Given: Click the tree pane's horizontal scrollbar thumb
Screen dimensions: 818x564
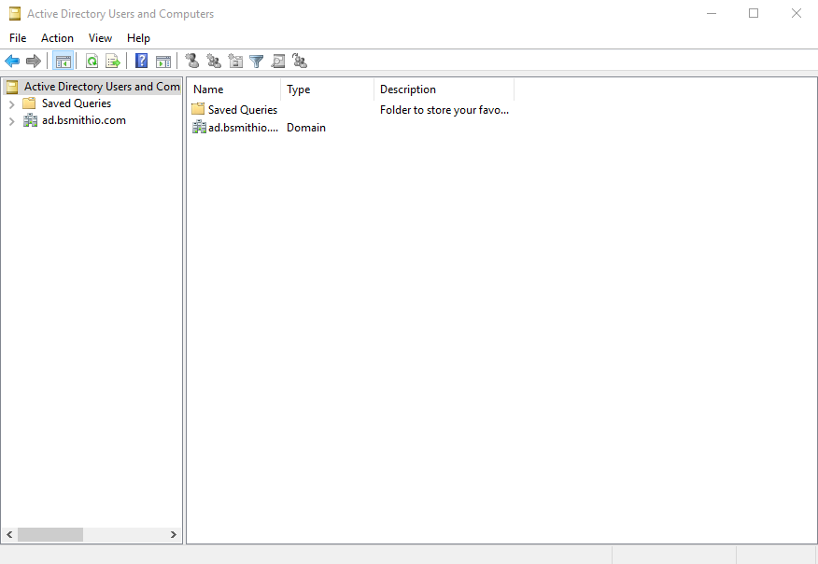Looking at the screenshot, I should tap(50, 534).
